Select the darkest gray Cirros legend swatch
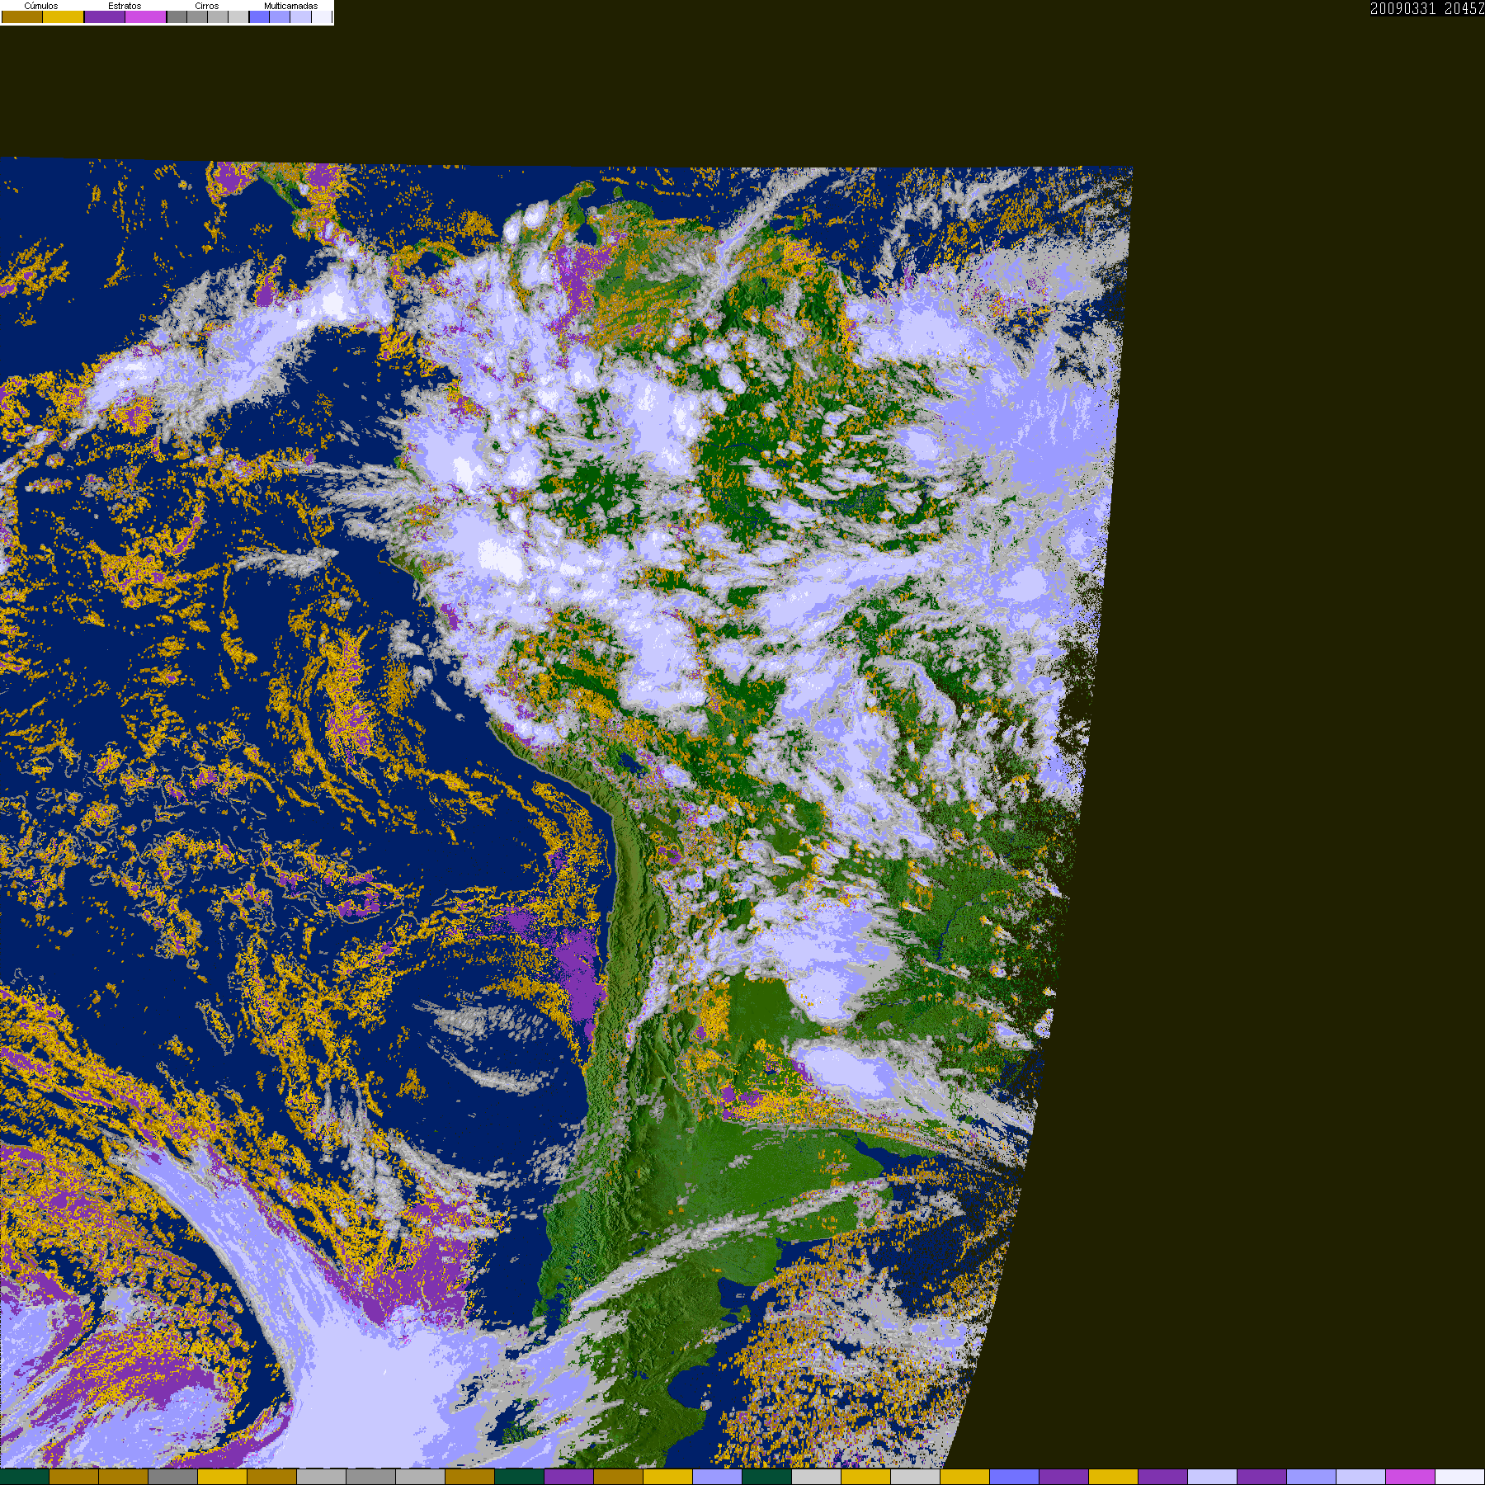Viewport: 1485px width, 1485px height. (177, 16)
